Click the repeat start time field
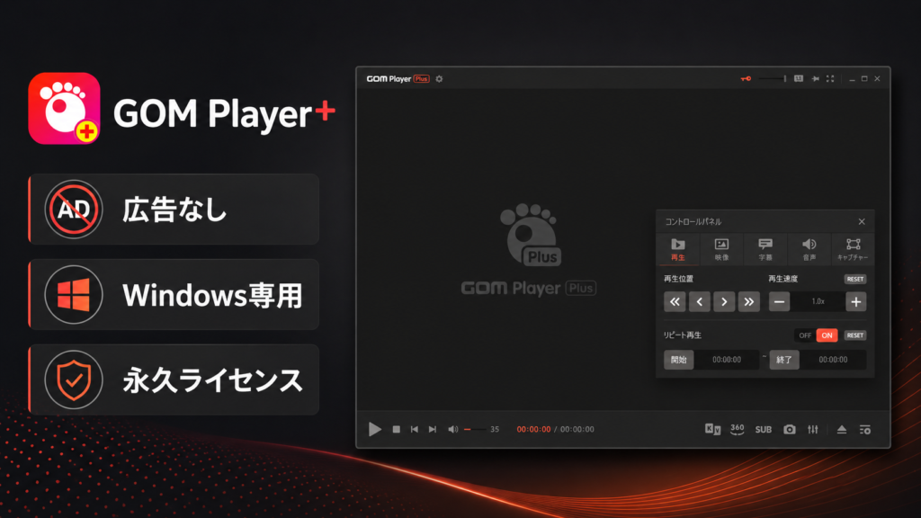921x518 pixels. [x=727, y=360]
